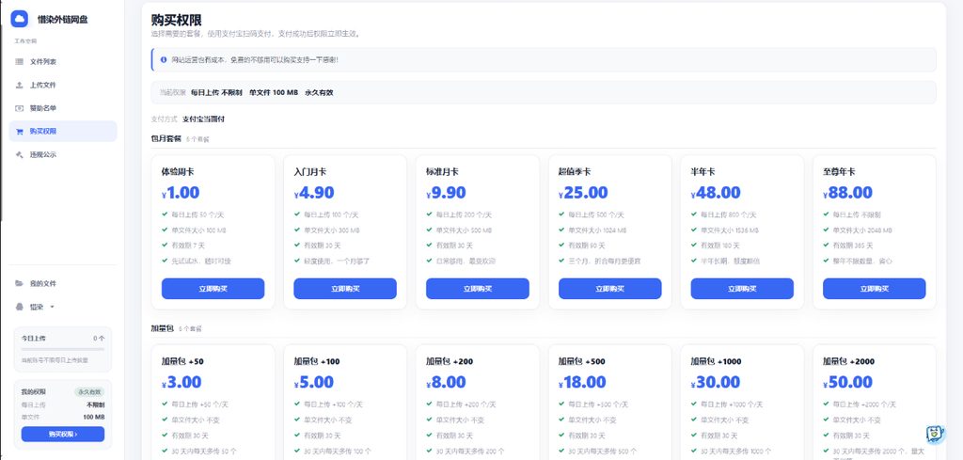Click the gavel icon beside 违规公示

click(19, 155)
